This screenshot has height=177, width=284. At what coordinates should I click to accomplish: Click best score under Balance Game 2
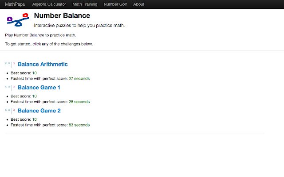pos(24,119)
